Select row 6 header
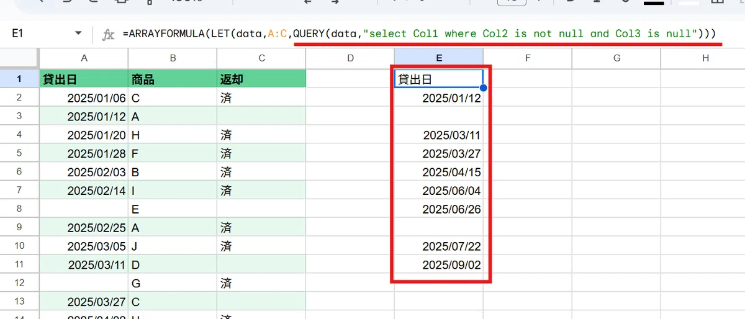Screen dimensions: 745x319 [20, 172]
